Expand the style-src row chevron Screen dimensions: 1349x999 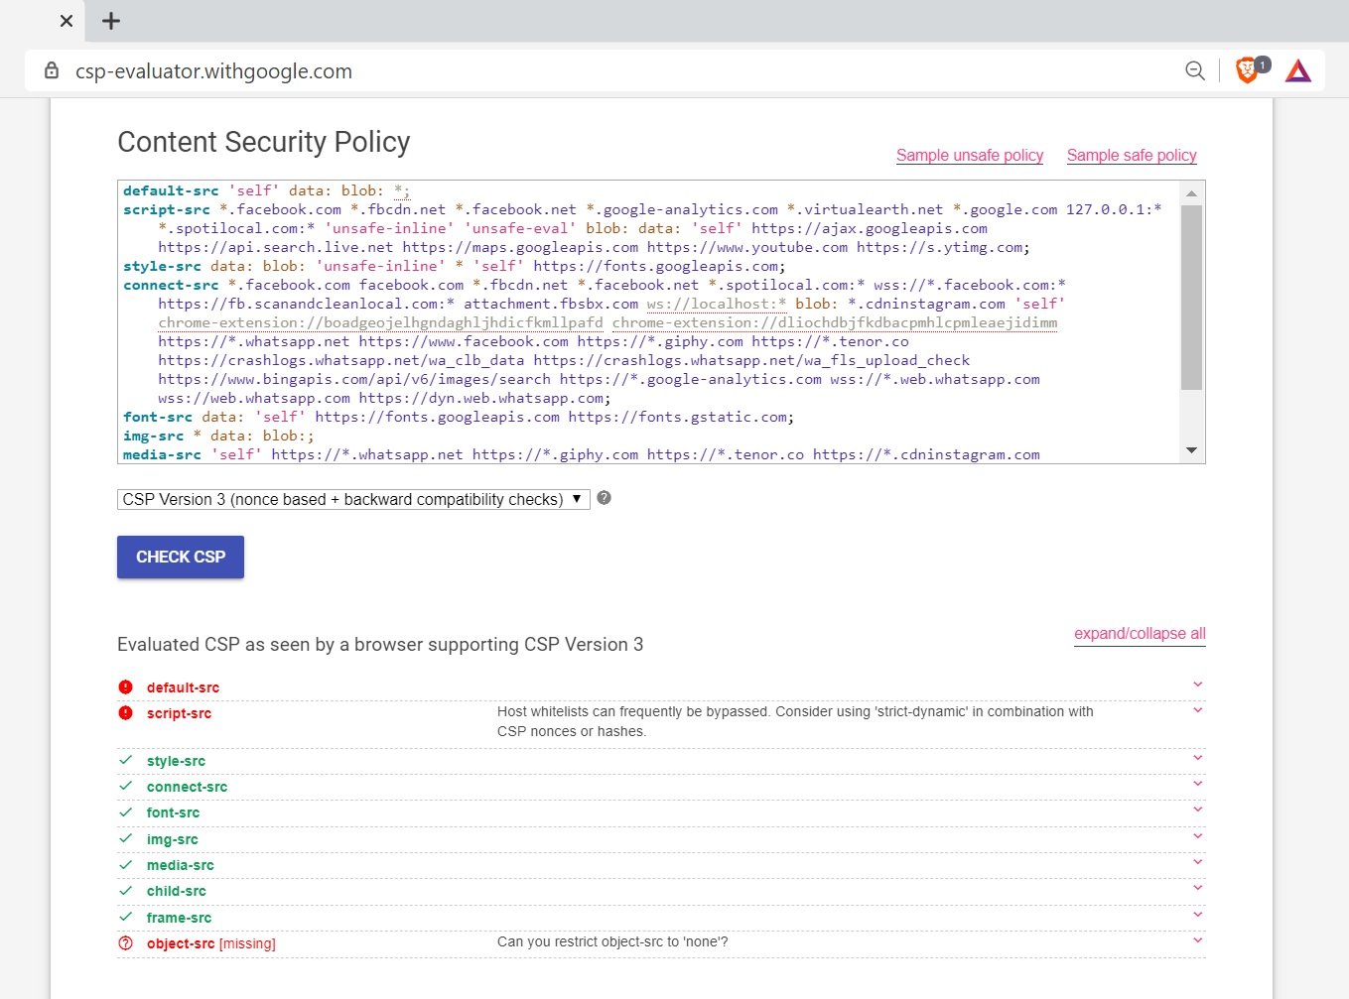point(1198,758)
